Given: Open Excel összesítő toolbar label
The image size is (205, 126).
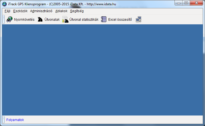Looking at the screenshot, I should click(120, 20).
